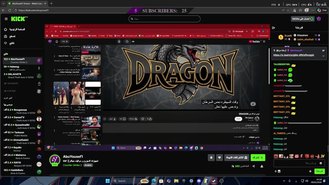Screen dimensions: 329x185
Task: Report stream via warning triangle icon
Action: coord(262,166)
